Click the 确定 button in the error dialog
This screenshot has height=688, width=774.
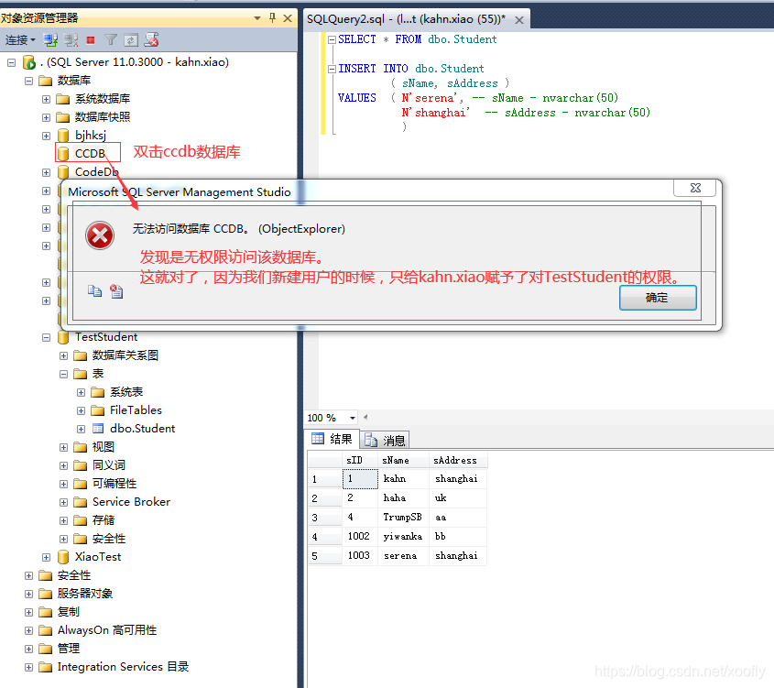658,298
